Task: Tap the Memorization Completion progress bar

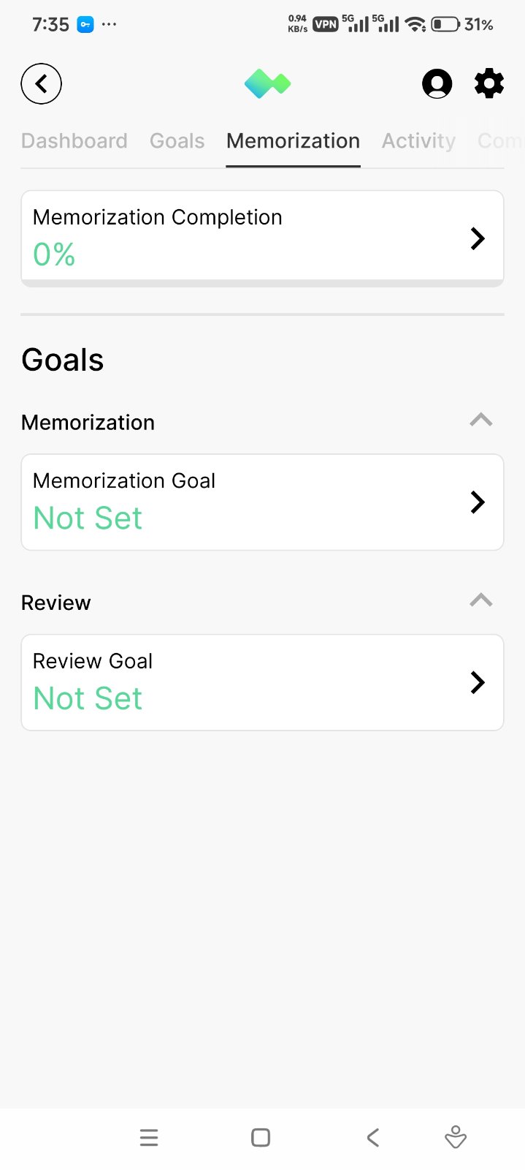Action: (x=262, y=282)
